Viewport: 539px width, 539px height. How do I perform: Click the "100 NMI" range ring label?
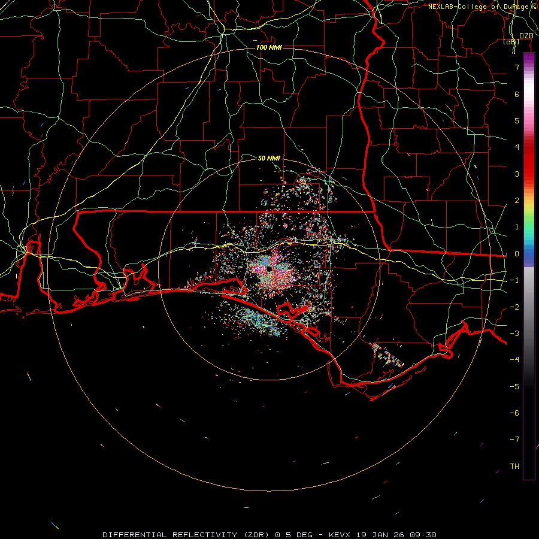pos(269,47)
